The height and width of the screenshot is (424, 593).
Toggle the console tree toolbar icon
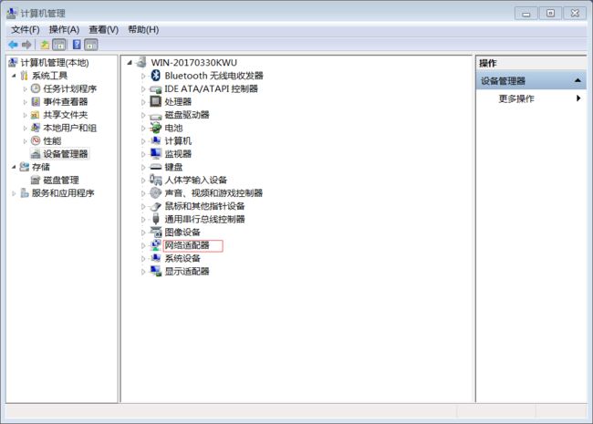tap(59, 45)
